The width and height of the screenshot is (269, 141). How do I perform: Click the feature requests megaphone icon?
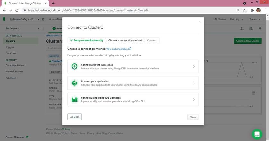tap(27, 137)
